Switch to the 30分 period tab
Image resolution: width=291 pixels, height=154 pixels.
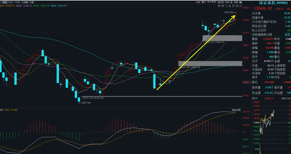5,2
